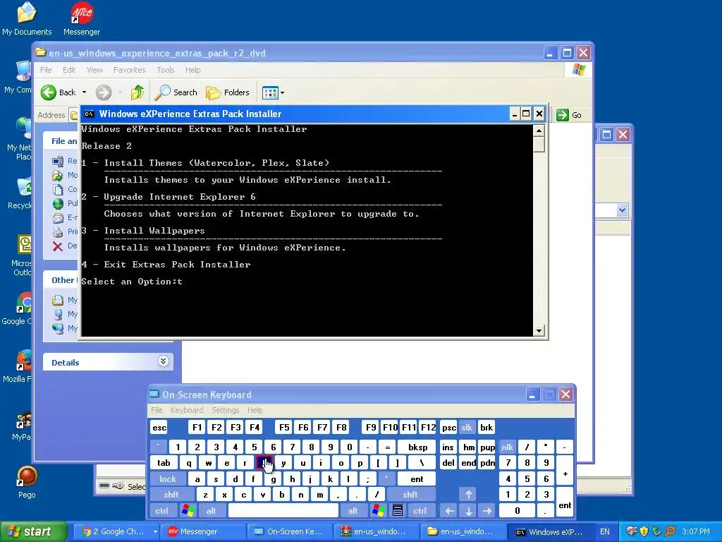Image resolution: width=722 pixels, height=542 pixels.
Task: Click the number 4 key in top row
Action: 235,447
